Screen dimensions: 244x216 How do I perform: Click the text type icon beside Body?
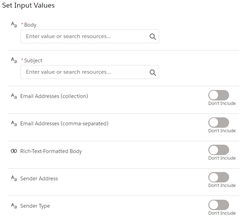click(x=14, y=25)
